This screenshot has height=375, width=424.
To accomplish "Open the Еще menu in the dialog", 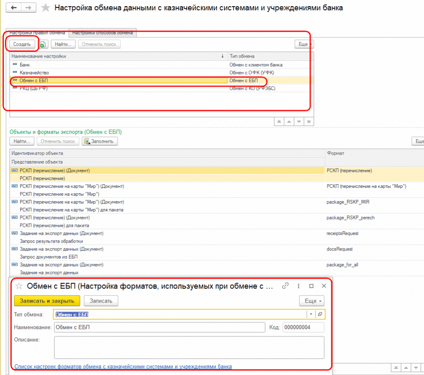I will tap(312, 301).
